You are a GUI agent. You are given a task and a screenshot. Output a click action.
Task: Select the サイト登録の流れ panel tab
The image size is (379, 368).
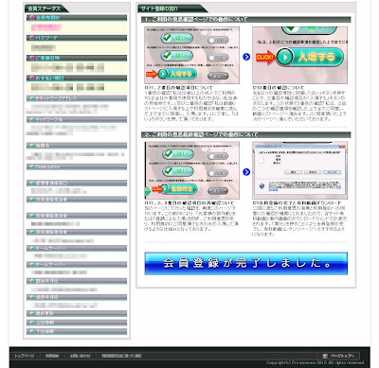coord(172,9)
